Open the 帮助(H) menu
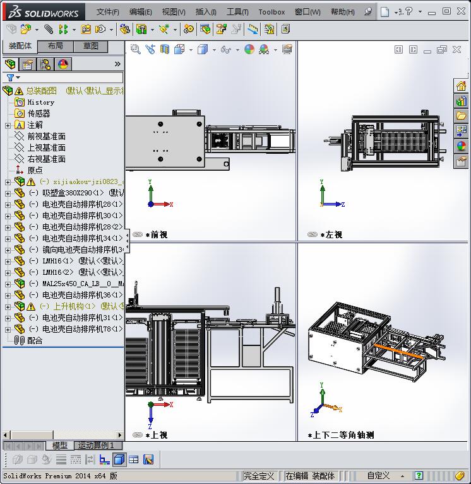Screen dimensions: 471x484 342,12
